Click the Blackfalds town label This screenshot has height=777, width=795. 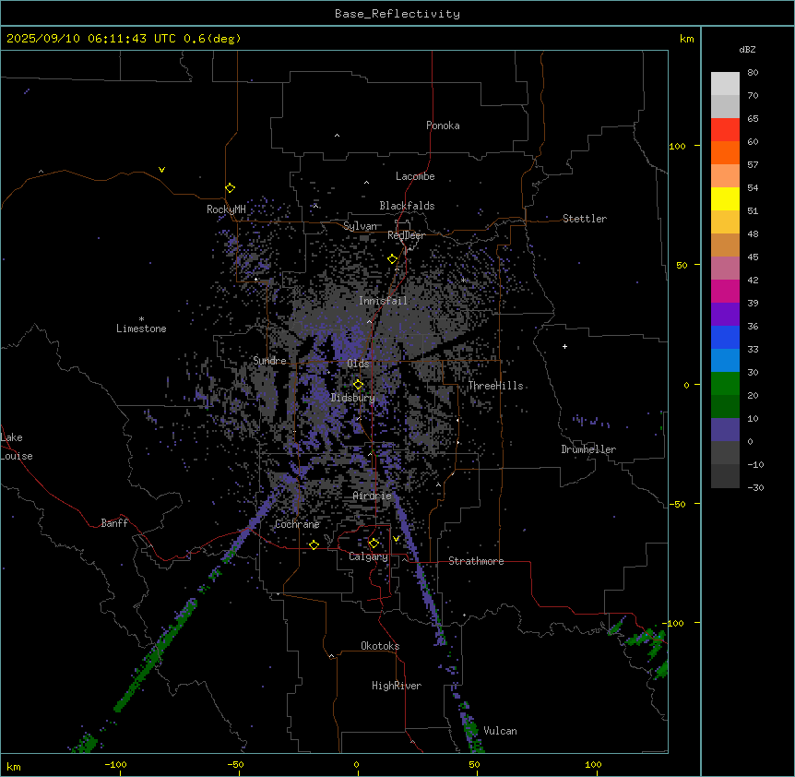[407, 206]
